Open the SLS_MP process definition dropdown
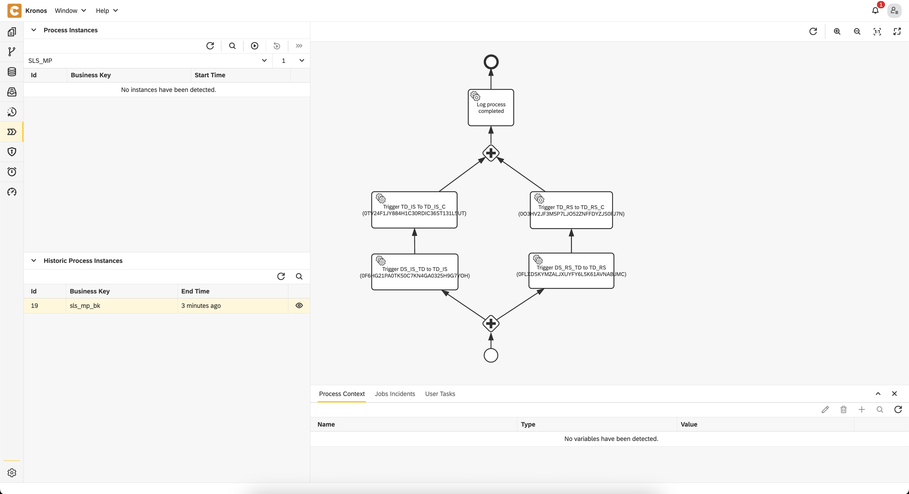The image size is (909, 494). [148, 60]
